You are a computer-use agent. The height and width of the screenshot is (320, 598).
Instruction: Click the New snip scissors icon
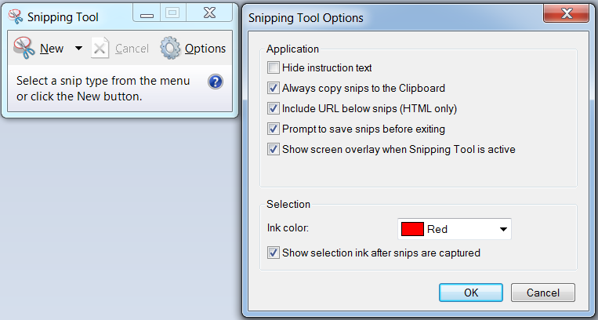click(x=25, y=49)
